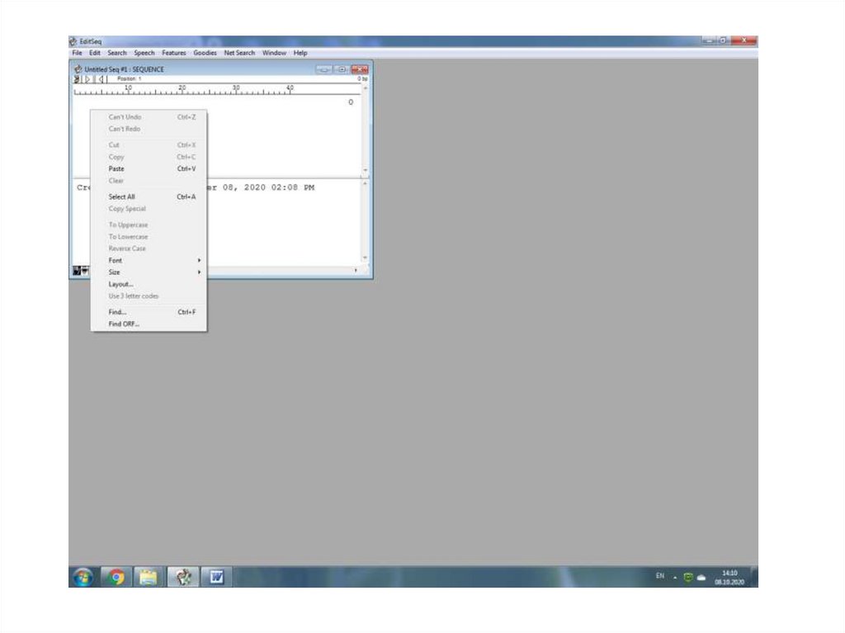The image size is (845, 633).
Task: Open the Windows Start menu
Action: [83, 578]
